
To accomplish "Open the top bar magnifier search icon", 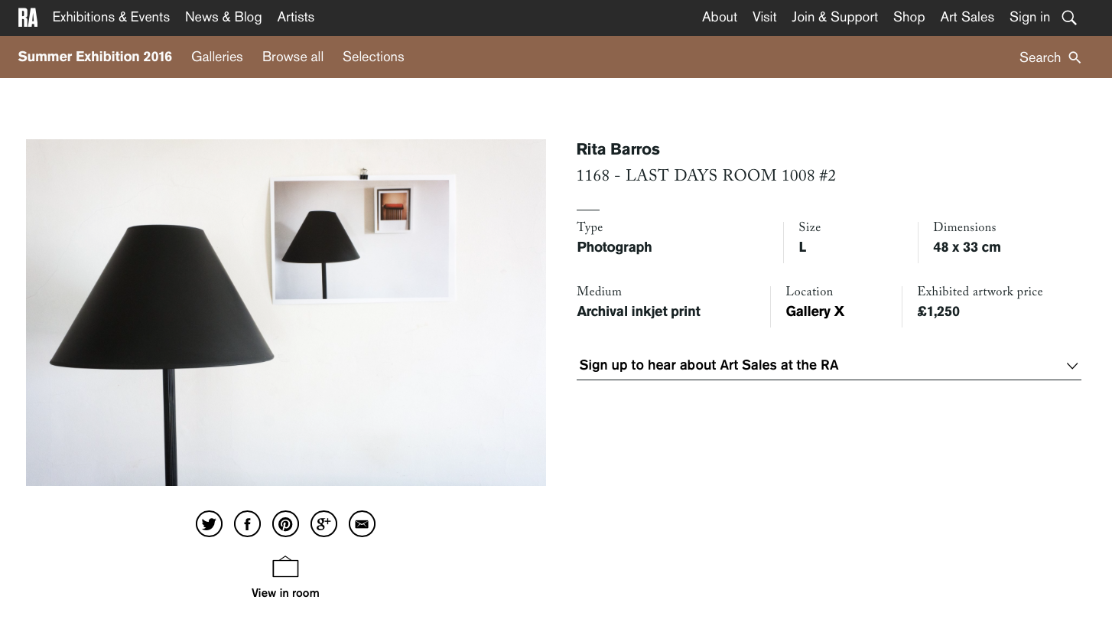I will point(1069,18).
